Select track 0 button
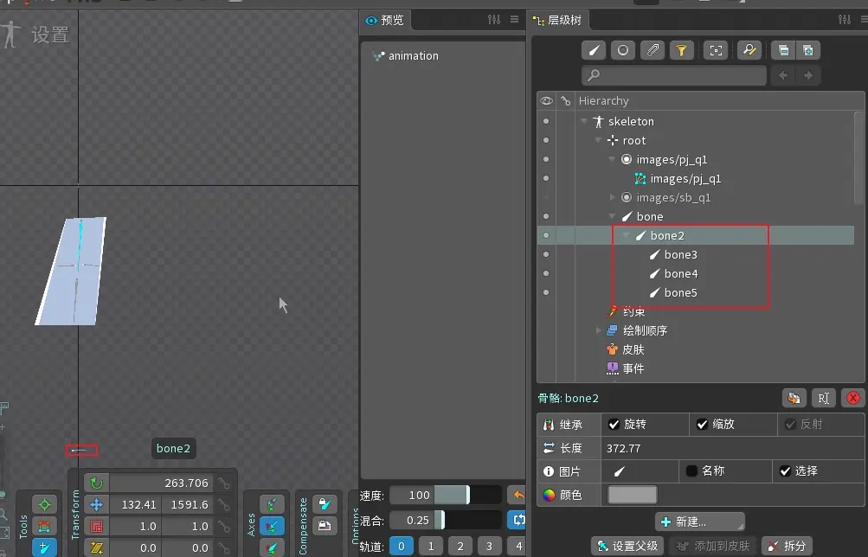The image size is (868, 557). tap(402, 547)
